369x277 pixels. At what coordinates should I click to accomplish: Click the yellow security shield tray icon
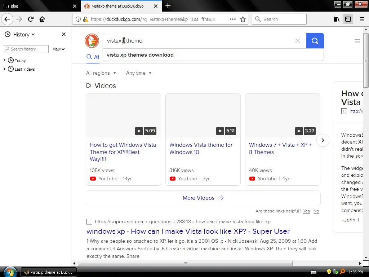[329, 272]
